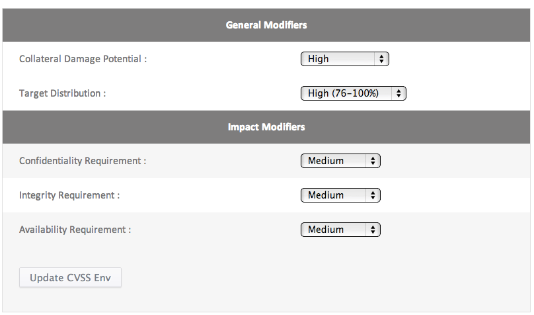Click the 'Availability Requirement :' label
Viewport: 534px width, 315px height.
(x=75, y=230)
